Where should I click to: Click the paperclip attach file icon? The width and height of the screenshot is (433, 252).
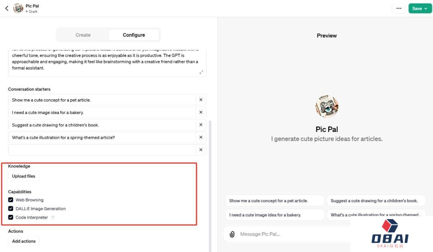pyautogui.click(x=232, y=234)
